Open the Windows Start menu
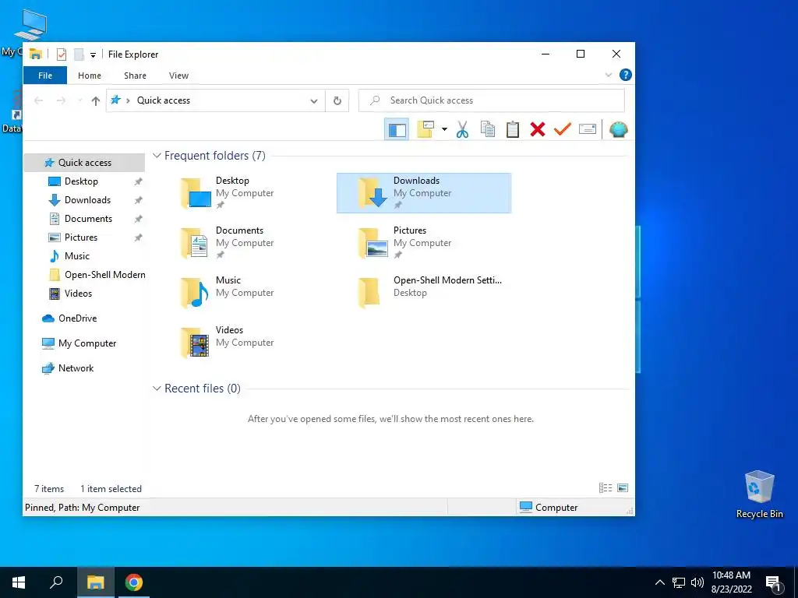Image resolution: width=798 pixels, height=598 pixels. (x=19, y=582)
